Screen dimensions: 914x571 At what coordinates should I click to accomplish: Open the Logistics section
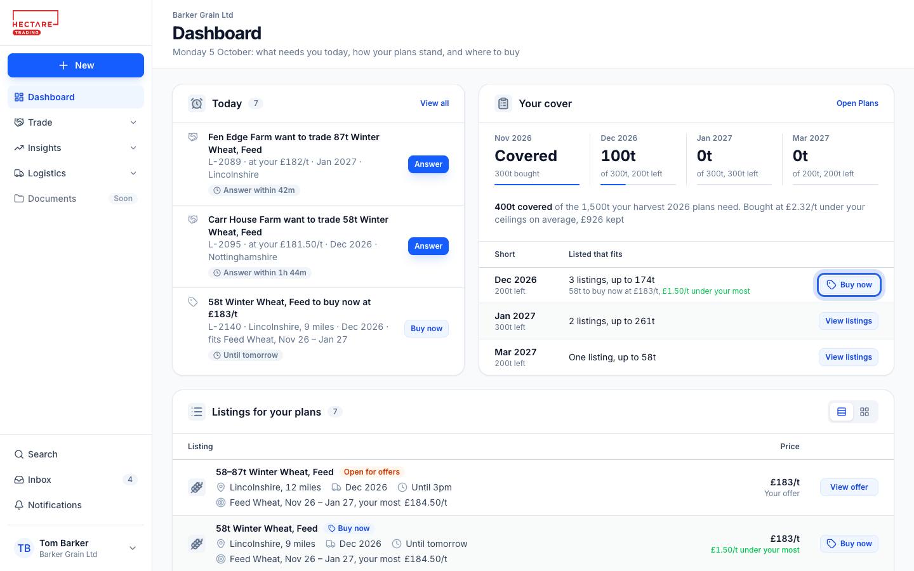tap(76, 173)
